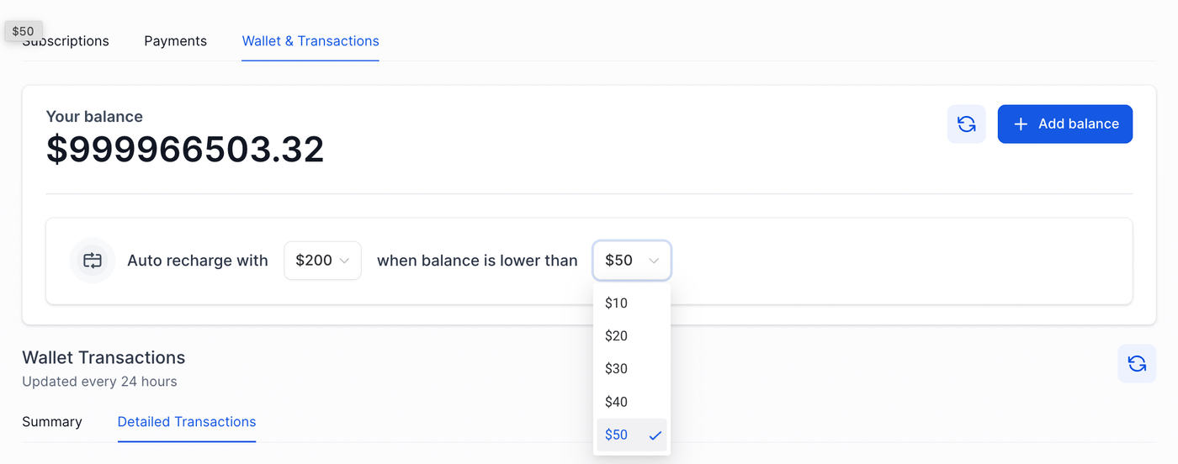Show the Summary transactions tab
The image size is (1178, 464).
click(52, 422)
